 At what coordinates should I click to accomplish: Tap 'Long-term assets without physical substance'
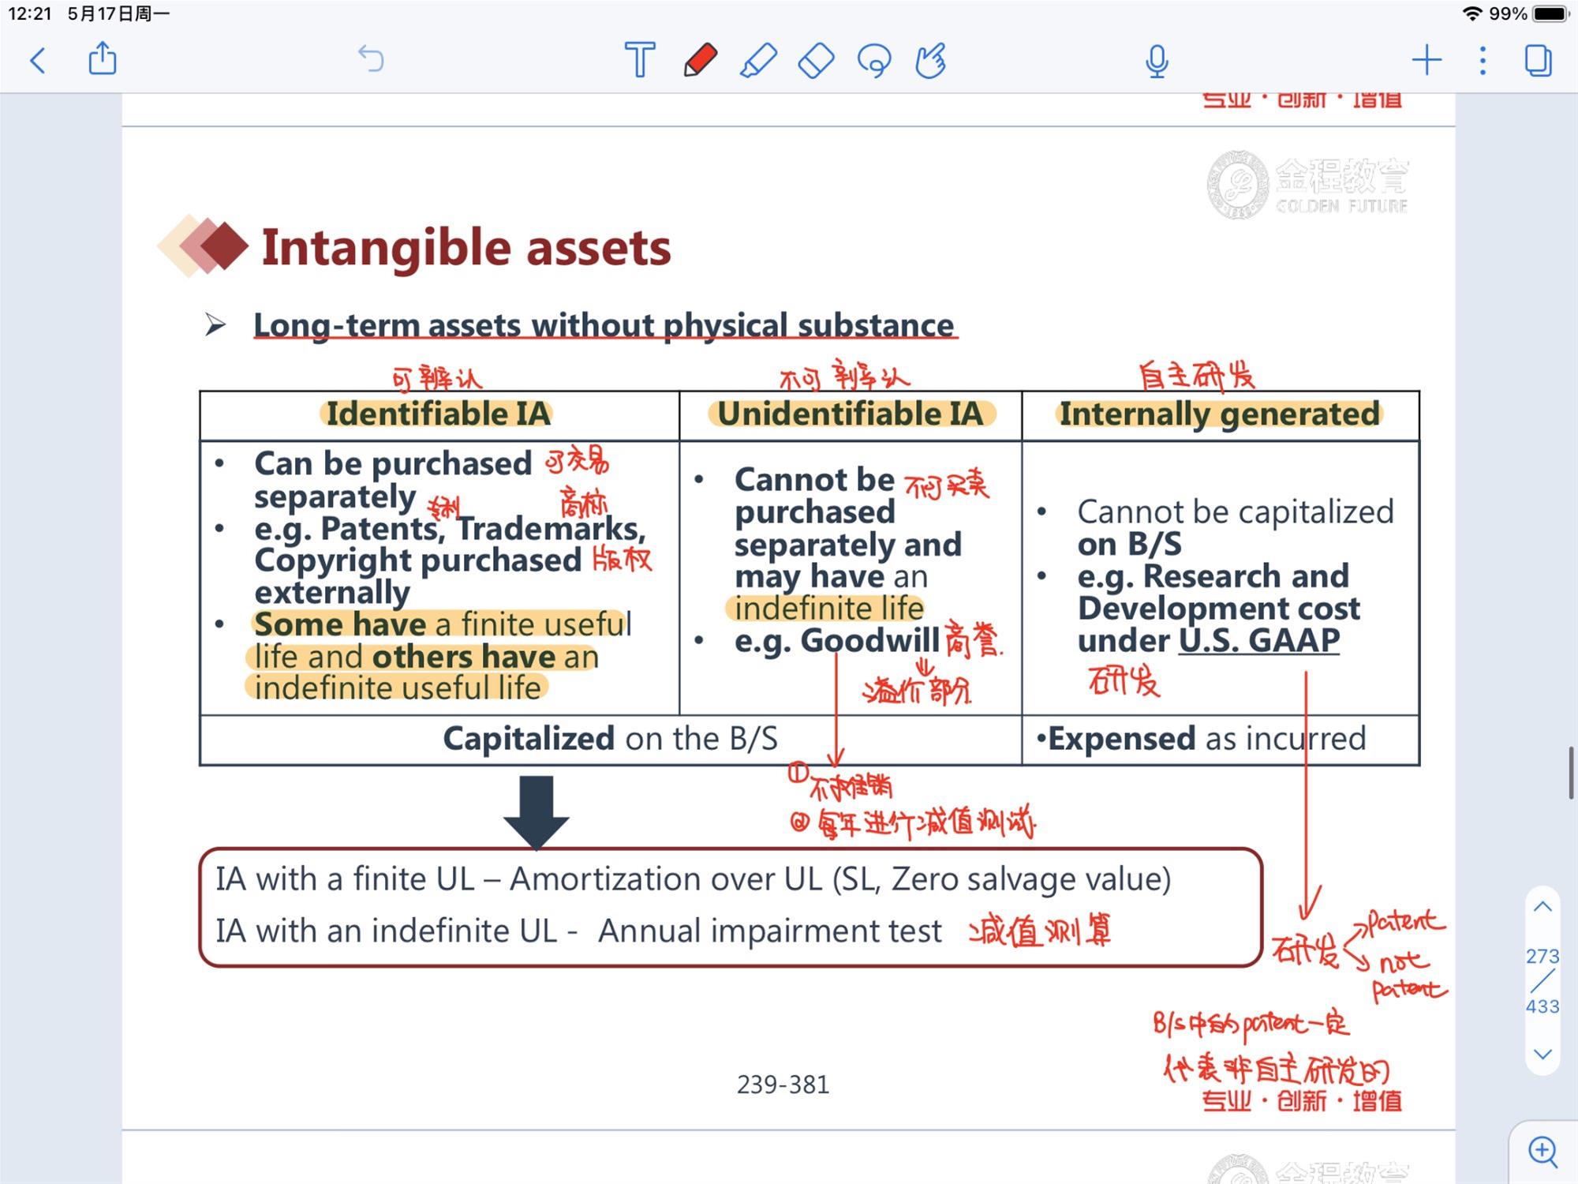click(604, 325)
